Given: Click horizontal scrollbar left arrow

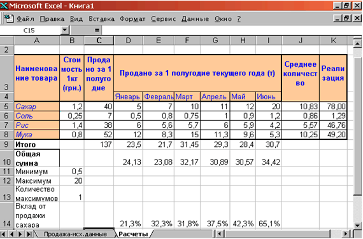Looking at the screenshot, I should pyautogui.click(x=220, y=234).
